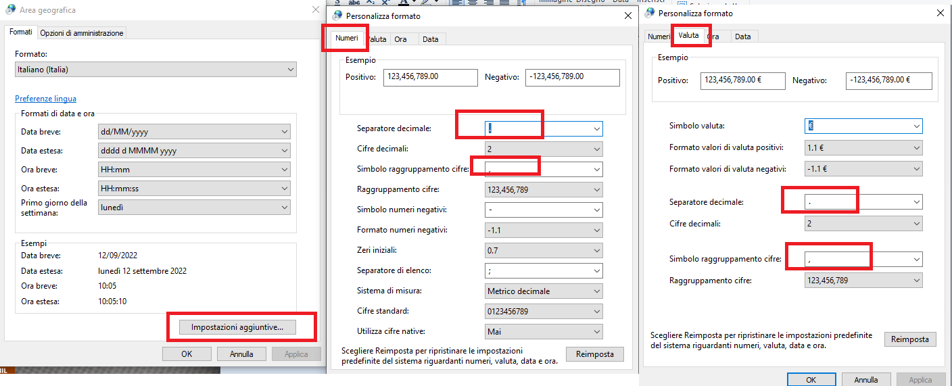Click Positivo example field in Numeri dialog
This screenshot has width=952, height=386.
(x=431, y=77)
